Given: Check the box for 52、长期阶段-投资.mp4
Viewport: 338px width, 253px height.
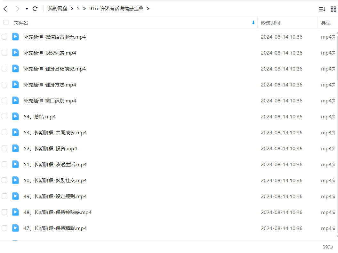Looking at the screenshot, I should [4, 148].
